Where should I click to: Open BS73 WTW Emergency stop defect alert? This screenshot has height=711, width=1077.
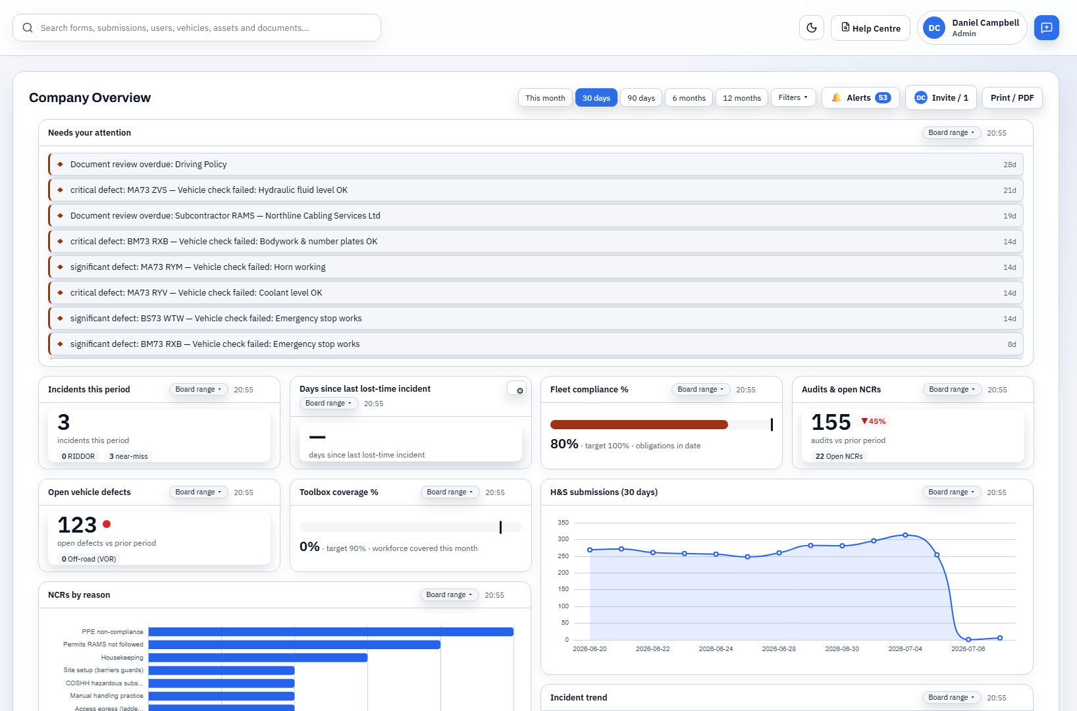536,318
